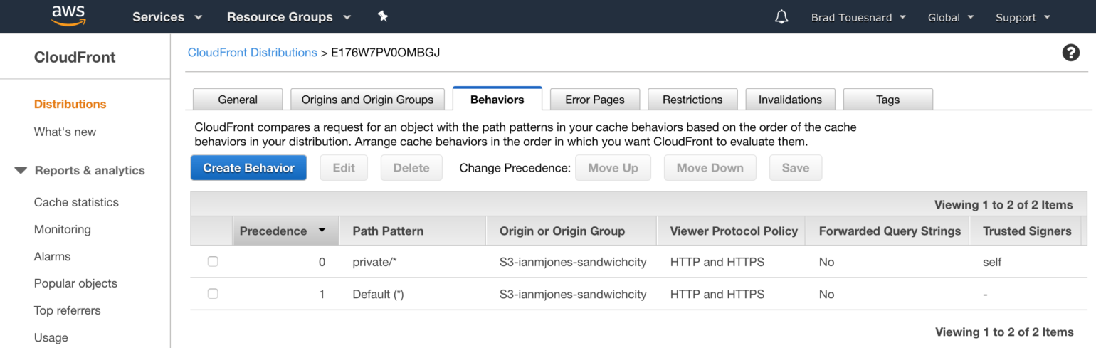
Task: Open the notifications bell
Action: click(781, 16)
